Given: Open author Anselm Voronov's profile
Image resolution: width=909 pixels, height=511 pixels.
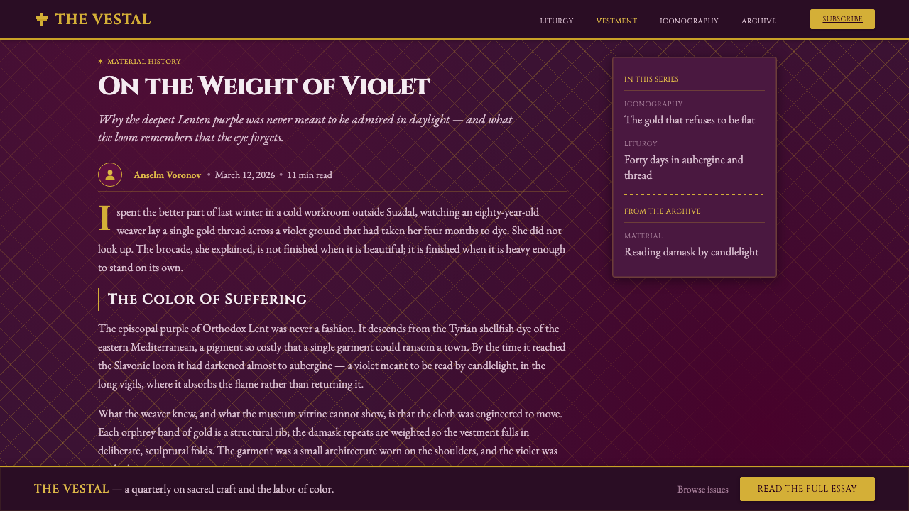Looking at the screenshot, I should click(x=168, y=175).
